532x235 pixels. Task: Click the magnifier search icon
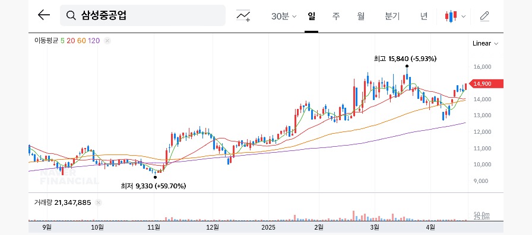tap(71, 15)
